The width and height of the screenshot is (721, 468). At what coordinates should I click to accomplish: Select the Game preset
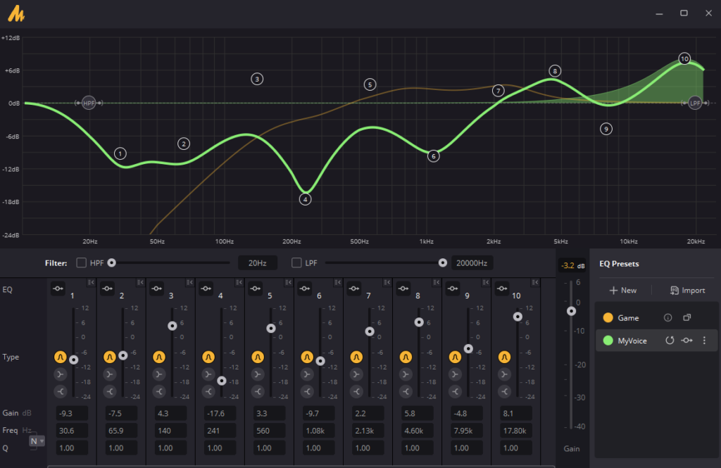[x=628, y=318]
